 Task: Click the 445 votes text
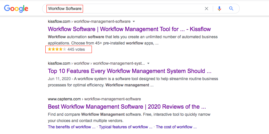pos(76,49)
